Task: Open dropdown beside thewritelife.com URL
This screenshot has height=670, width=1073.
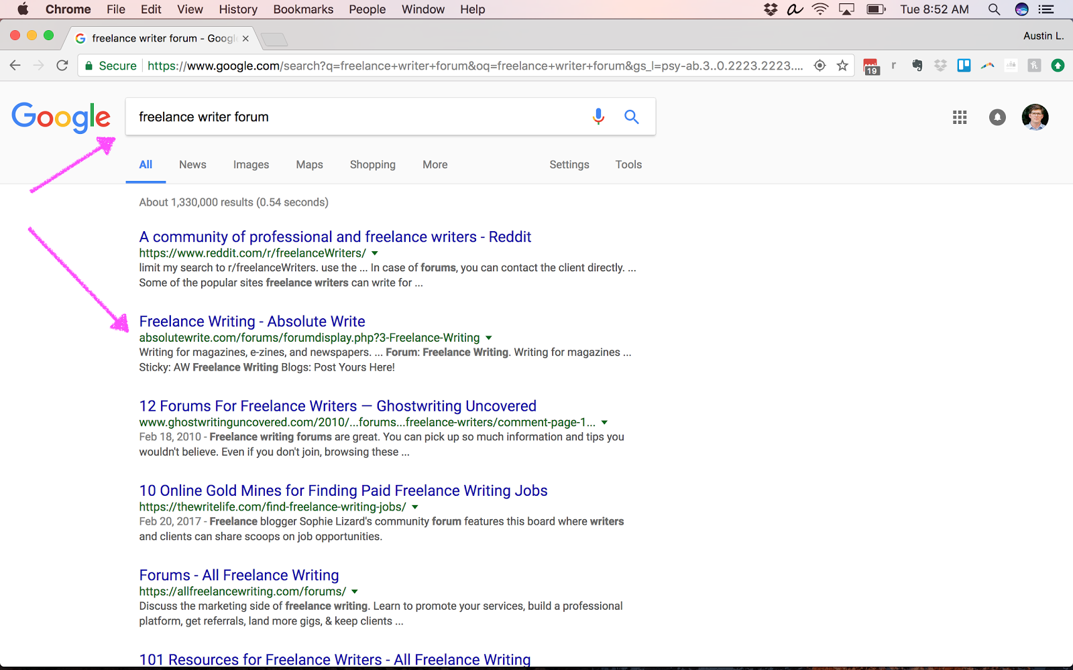Action: pyautogui.click(x=415, y=507)
